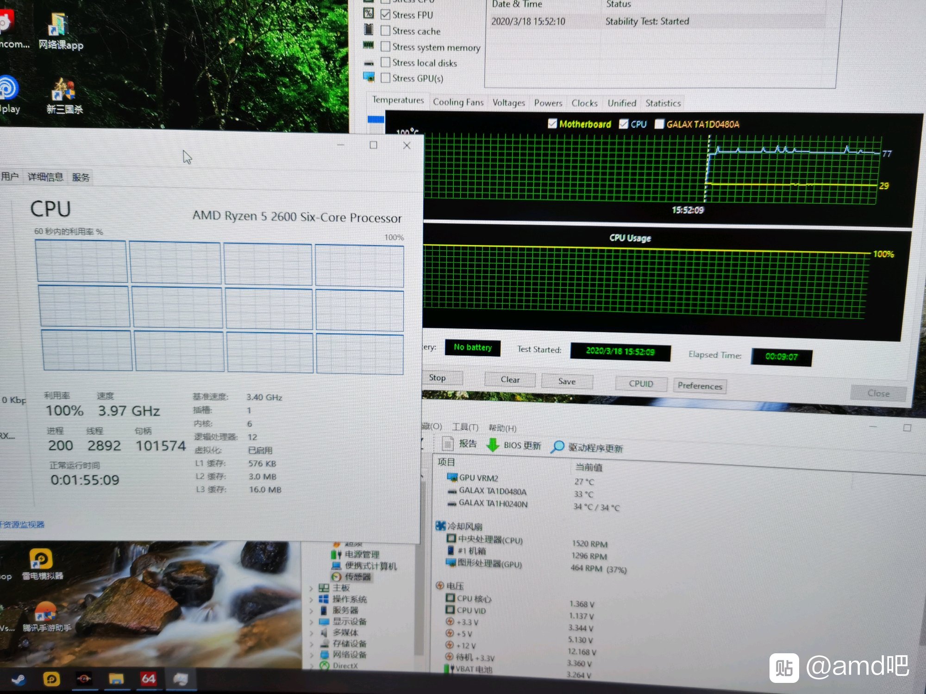Open the 帮助(H) menu in AIDA64
926x694 pixels.
tap(502, 428)
